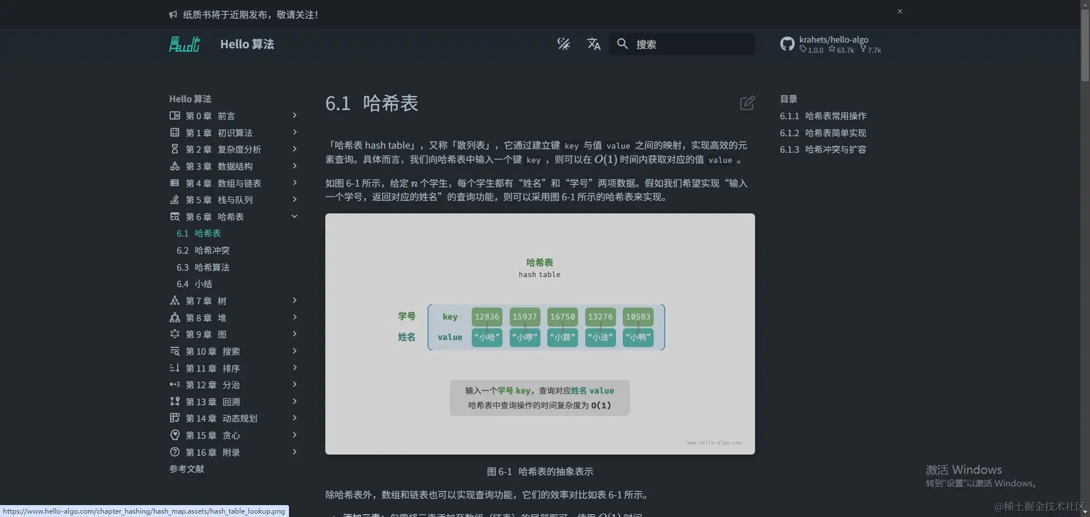
Task: Open 参考文献 in sidebar
Action: pyautogui.click(x=187, y=469)
